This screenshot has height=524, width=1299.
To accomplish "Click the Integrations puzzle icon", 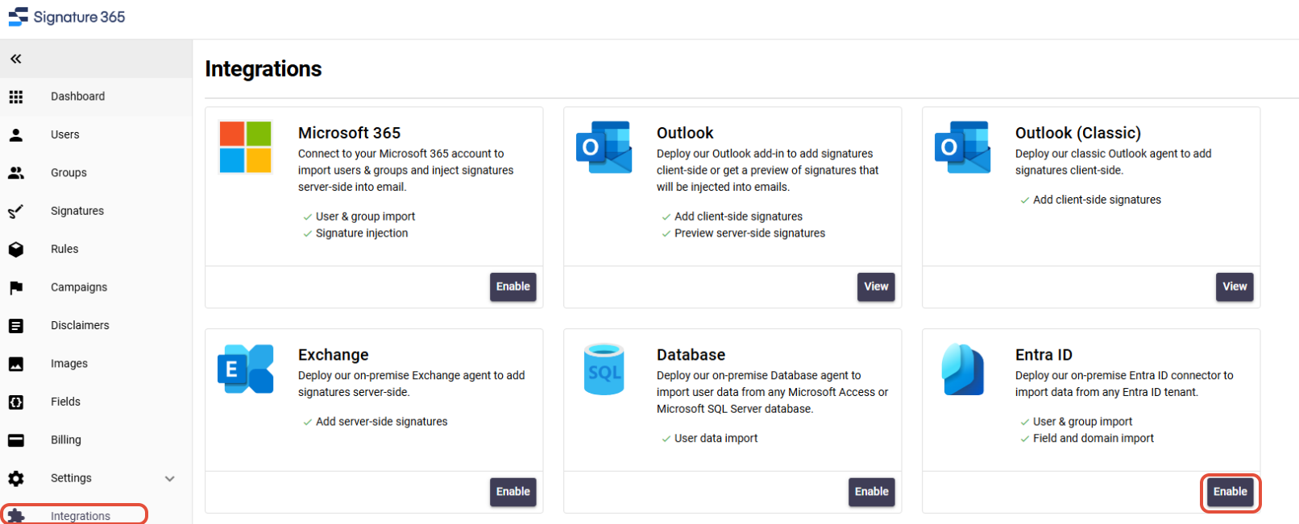I will tap(16, 516).
